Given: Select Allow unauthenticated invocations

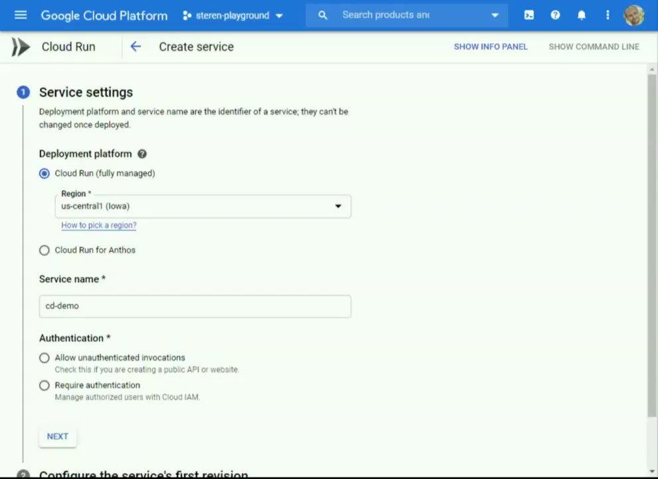Looking at the screenshot, I should click(45, 358).
